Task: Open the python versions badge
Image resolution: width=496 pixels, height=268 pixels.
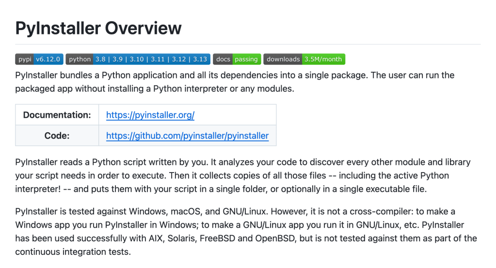Action: (x=138, y=59)
